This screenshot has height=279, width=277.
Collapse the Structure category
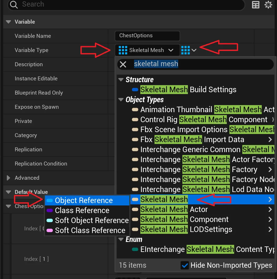[121, 80]
